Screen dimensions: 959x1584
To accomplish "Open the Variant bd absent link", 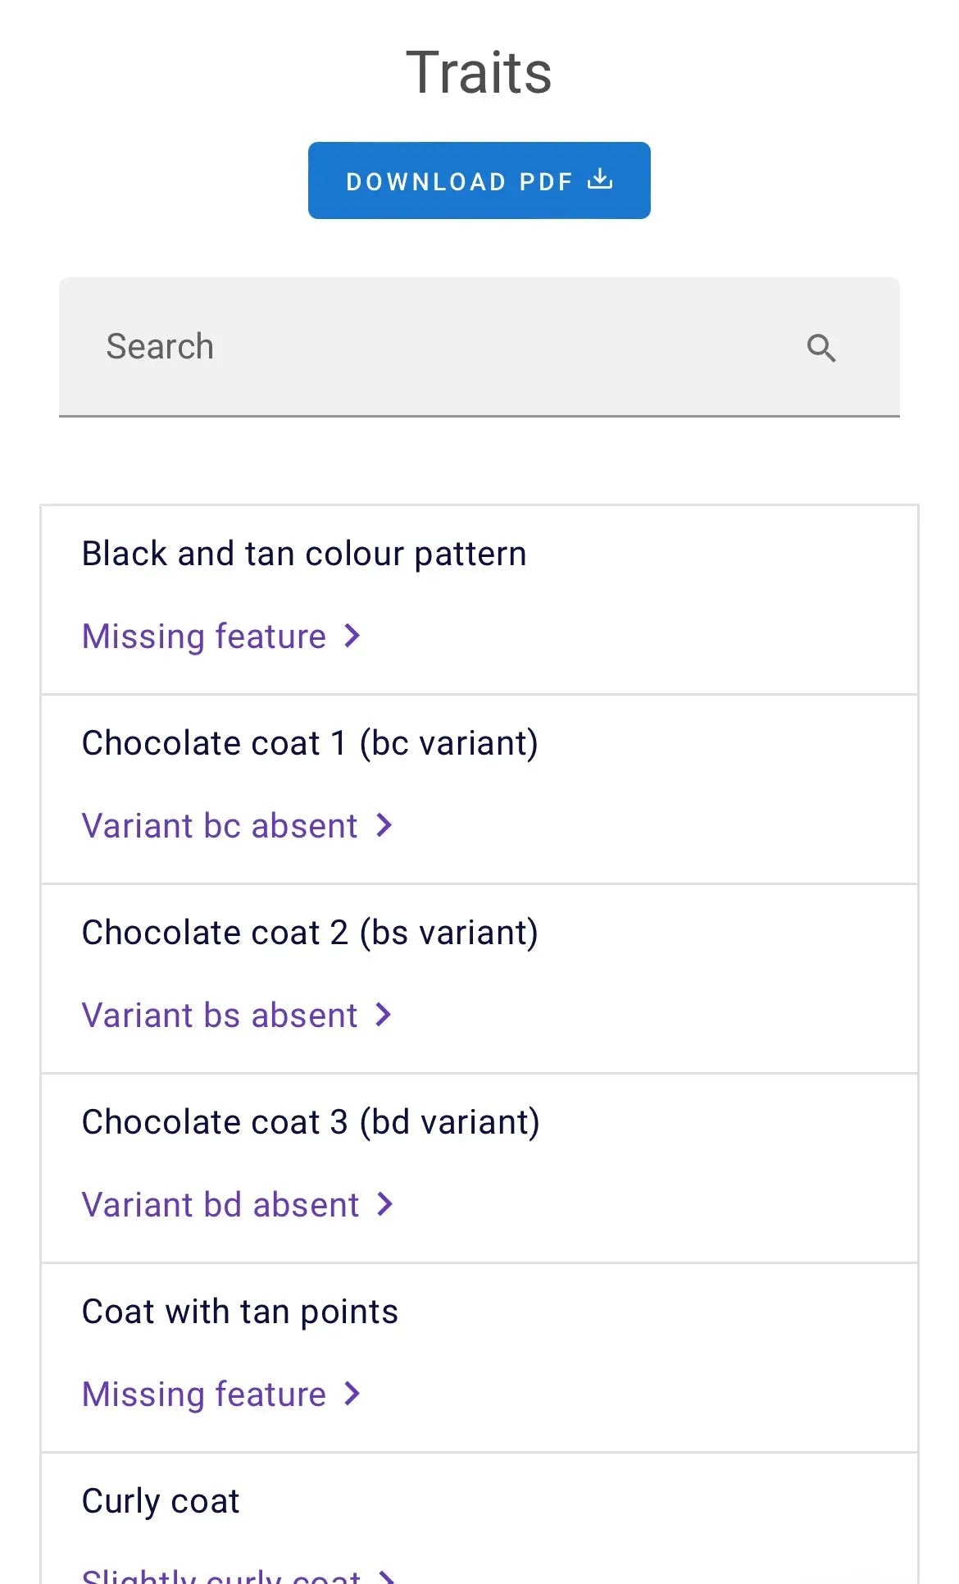I will [220, 1205].
